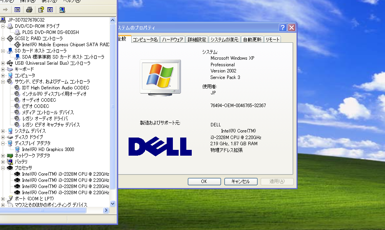Screen dimensions: 385x230
Task: Click the コンピュータ category icon
Action: click(x=10, y=75)
